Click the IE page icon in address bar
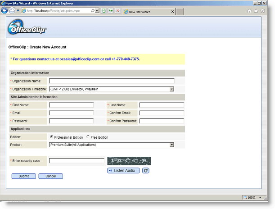 tap(24, 11)
